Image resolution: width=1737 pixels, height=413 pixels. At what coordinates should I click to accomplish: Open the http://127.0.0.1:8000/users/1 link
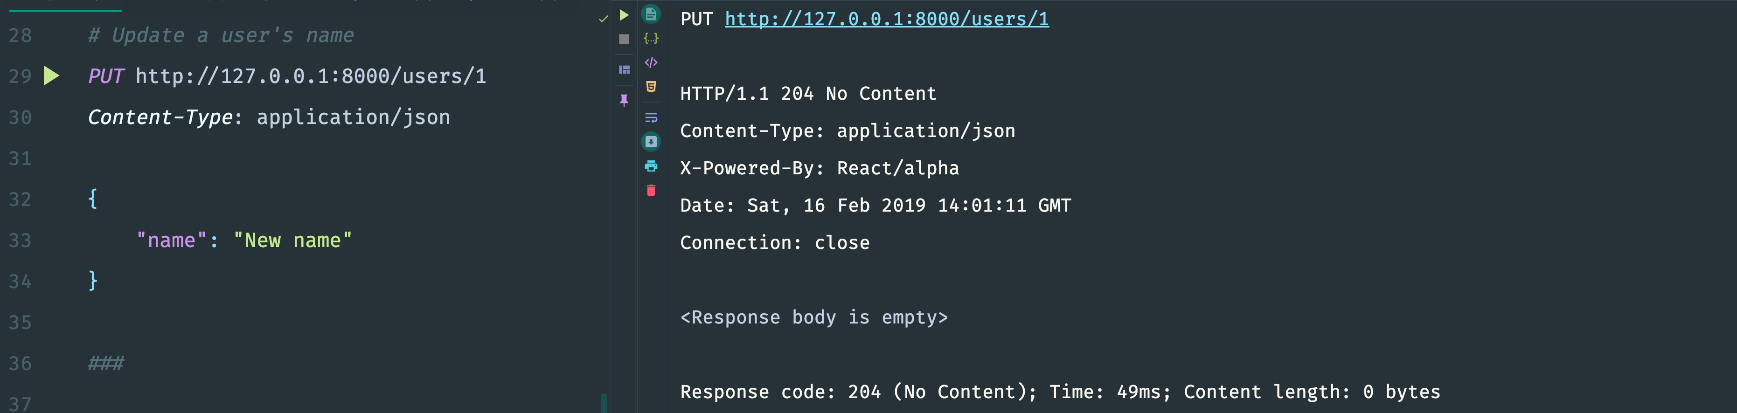(x=887, y=19)
